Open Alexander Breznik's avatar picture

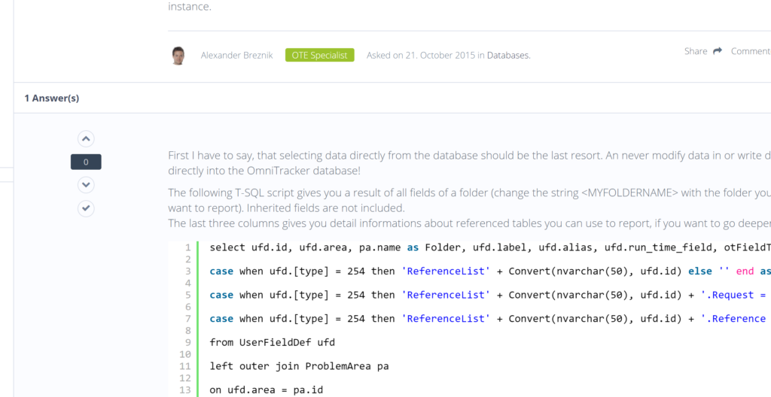(178, 55)
